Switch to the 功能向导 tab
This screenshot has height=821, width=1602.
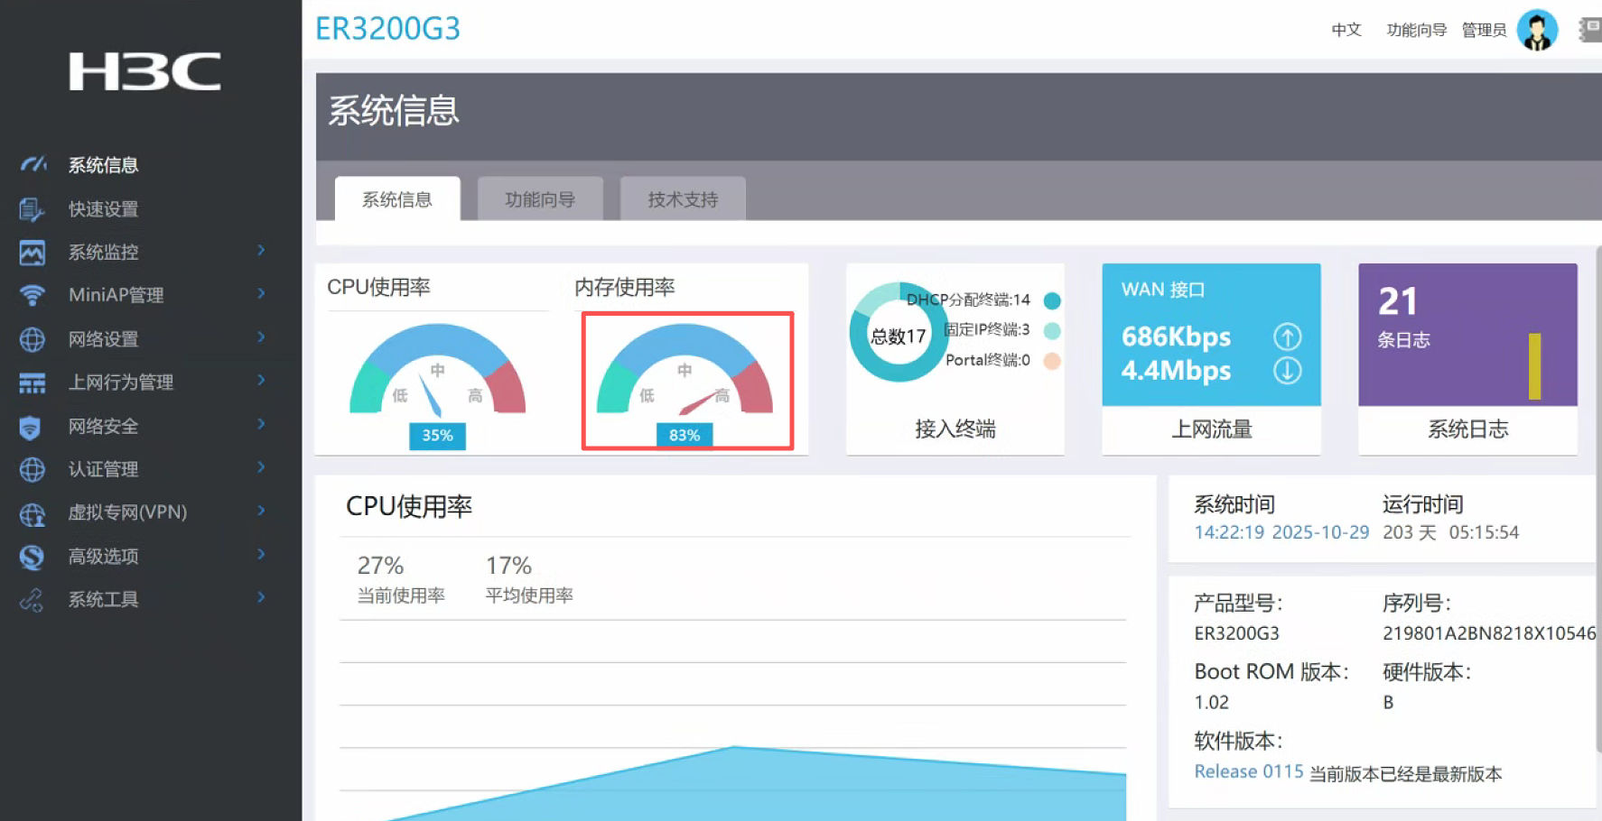tap(539, 199)
